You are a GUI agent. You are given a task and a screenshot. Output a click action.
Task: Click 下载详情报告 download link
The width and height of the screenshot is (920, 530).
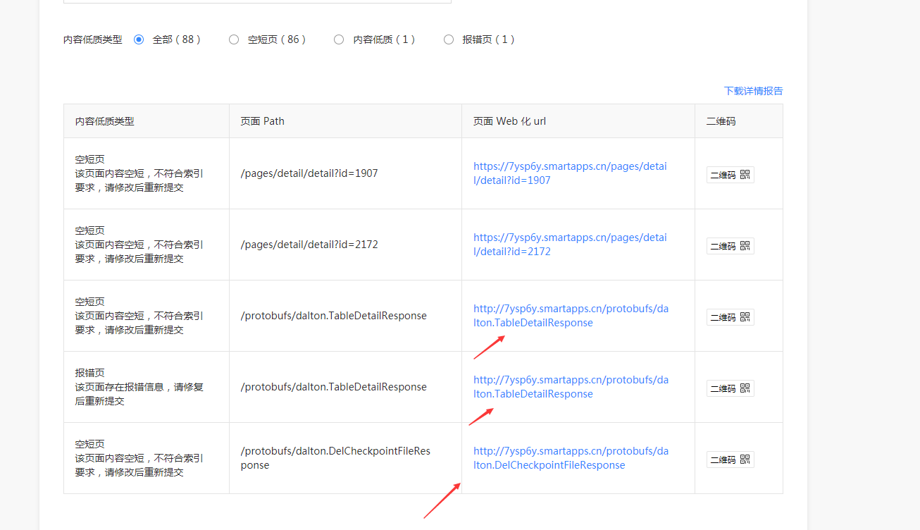[x=753, y=91]
